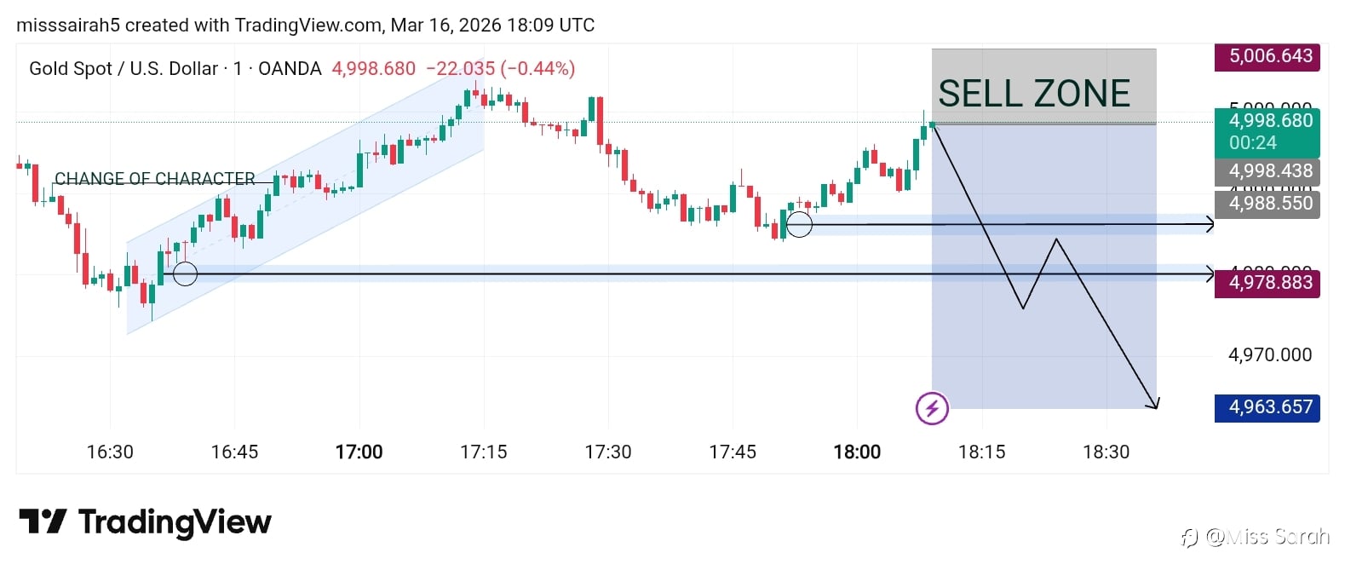The image size is (1345, 570).
Task: Click the circle marker on the lower horizontal line
Action: point(185,274)
